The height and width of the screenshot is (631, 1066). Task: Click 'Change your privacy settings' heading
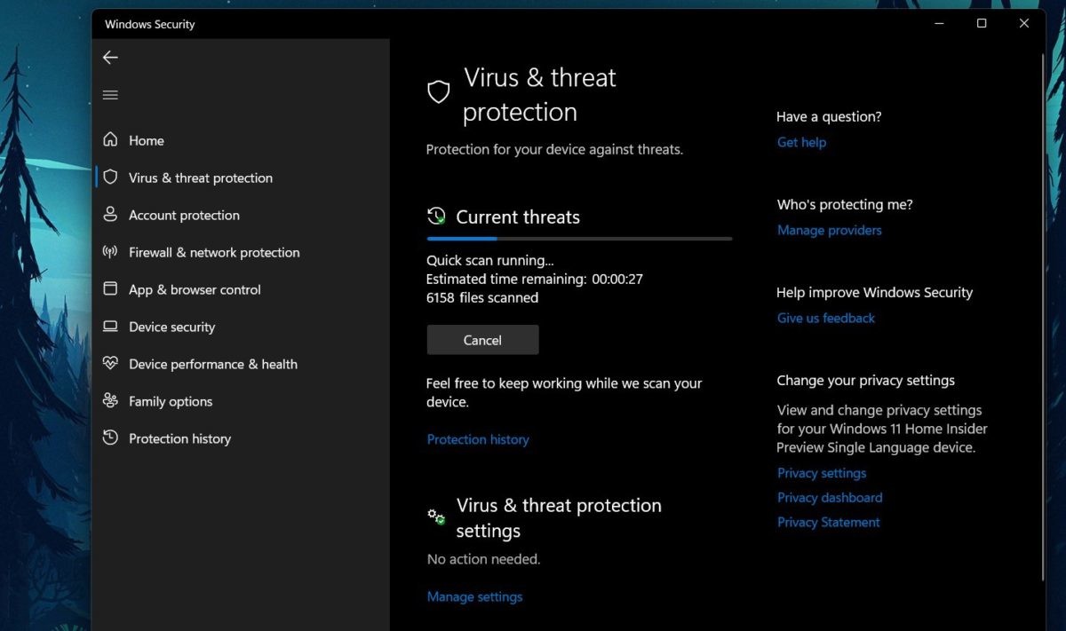click(x=866, y=380)
